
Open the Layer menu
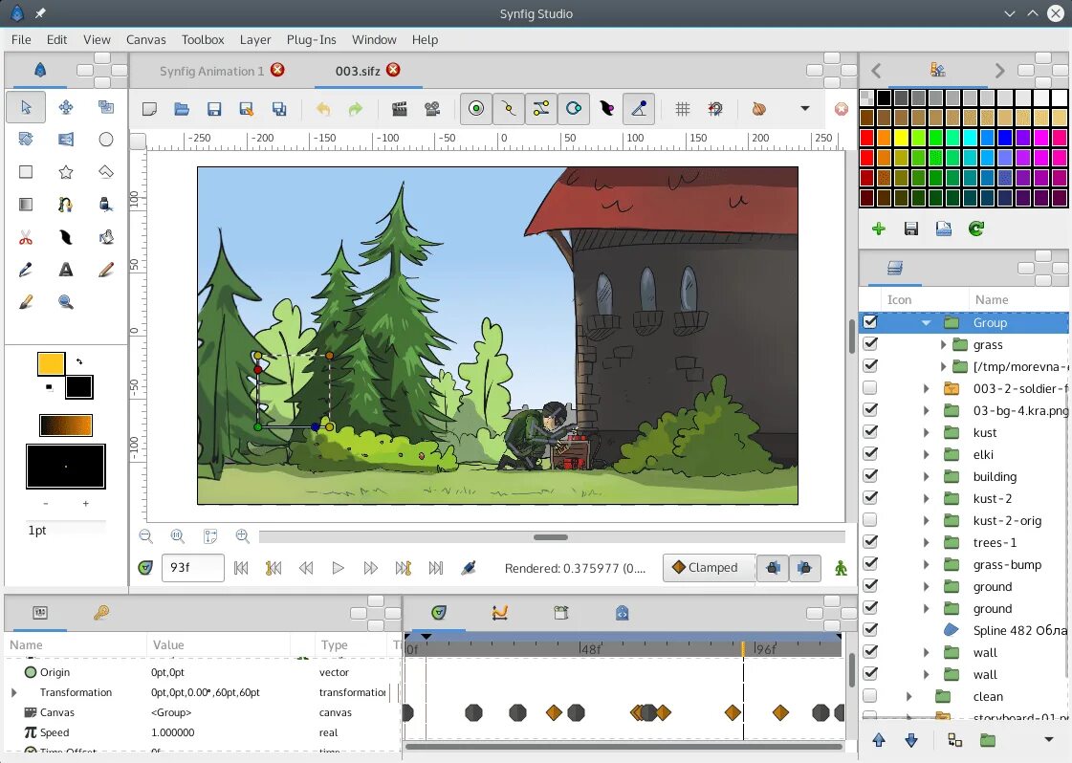[x=255, y=39]
